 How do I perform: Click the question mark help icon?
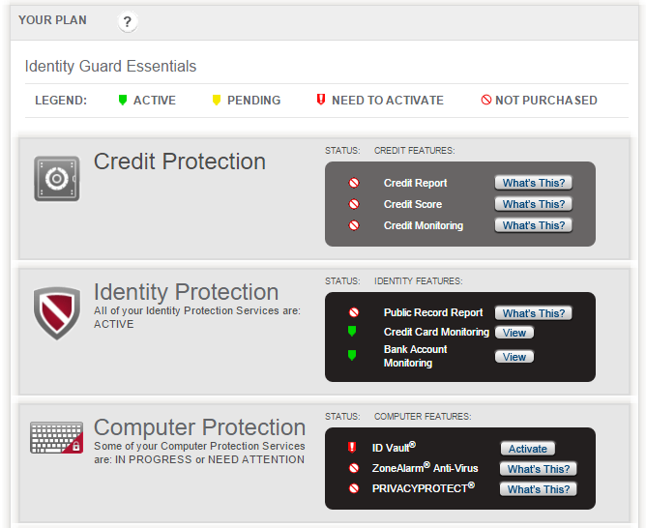tap(128, 21)
